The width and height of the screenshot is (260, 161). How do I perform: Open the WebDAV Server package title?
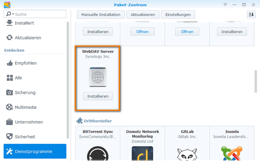(98, 51)
